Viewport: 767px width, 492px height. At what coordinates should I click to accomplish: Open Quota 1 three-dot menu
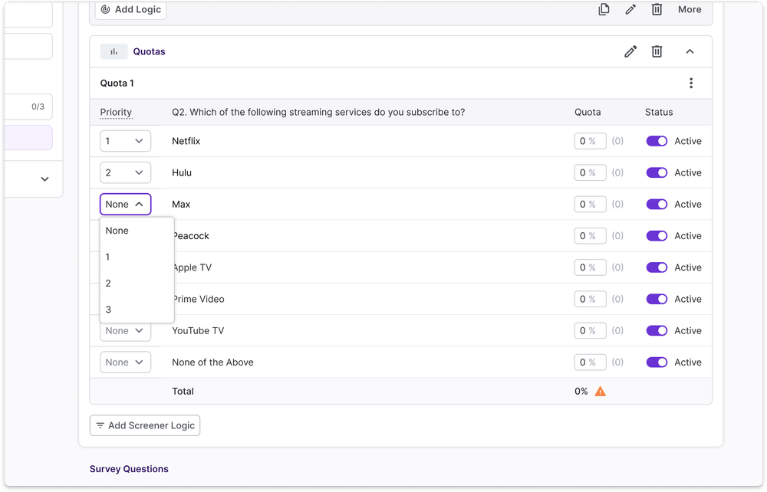[x=691, y=83]
